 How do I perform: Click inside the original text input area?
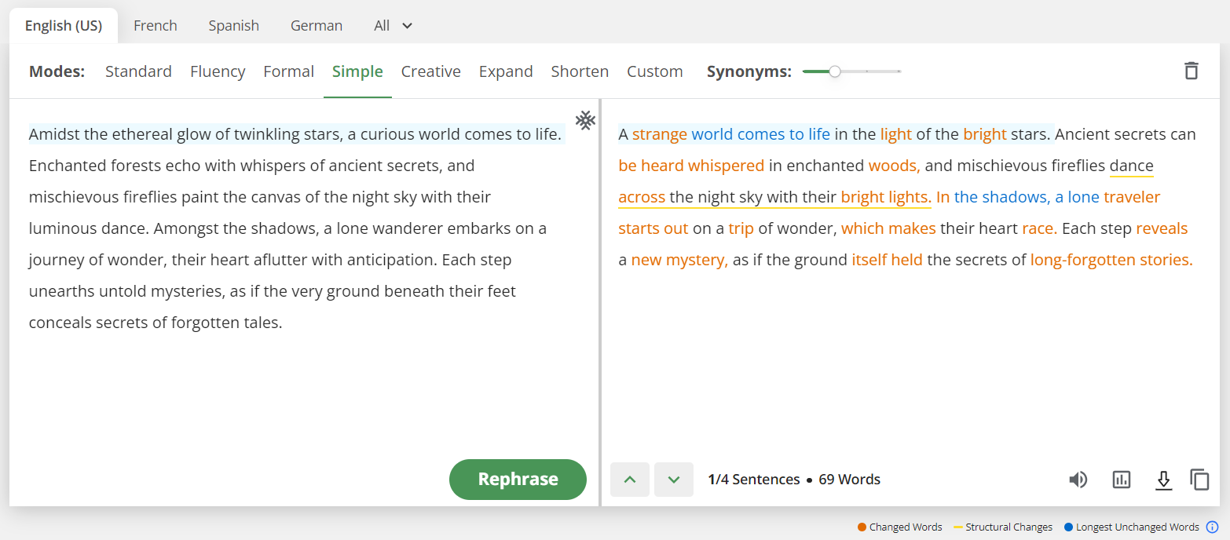304,275
